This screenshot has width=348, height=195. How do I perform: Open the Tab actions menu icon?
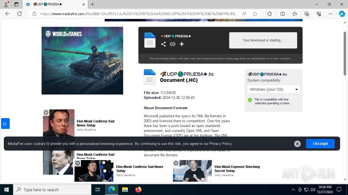[x=16, y=4]
